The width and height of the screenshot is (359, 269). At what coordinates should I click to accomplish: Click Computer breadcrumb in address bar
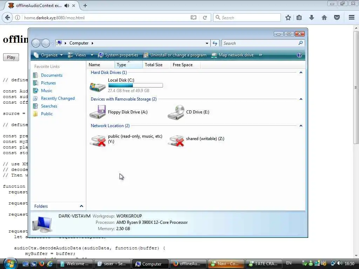coord(79,43)
